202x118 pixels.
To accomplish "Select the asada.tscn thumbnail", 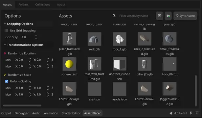I will click(120, 89).
